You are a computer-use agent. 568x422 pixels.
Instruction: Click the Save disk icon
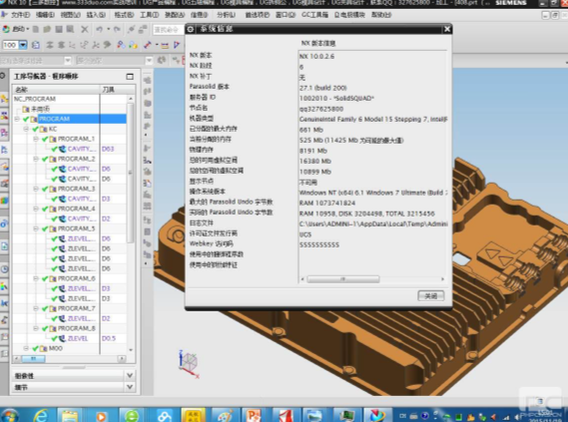pyautogui.click(x=59, y=29)
